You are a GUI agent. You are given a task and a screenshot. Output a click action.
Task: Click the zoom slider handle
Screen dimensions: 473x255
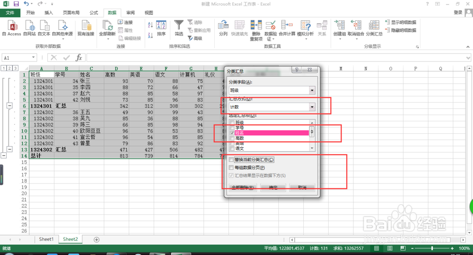[432, 248]
